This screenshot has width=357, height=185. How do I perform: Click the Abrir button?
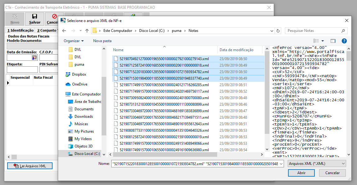(301, 173)
